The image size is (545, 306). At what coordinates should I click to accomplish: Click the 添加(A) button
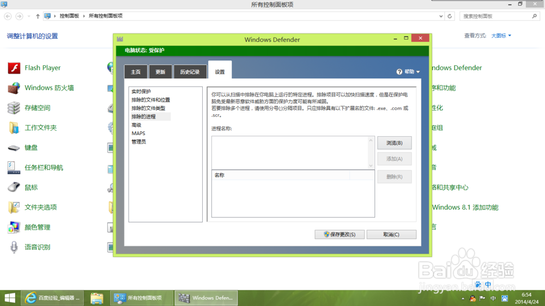click(395, 159)
